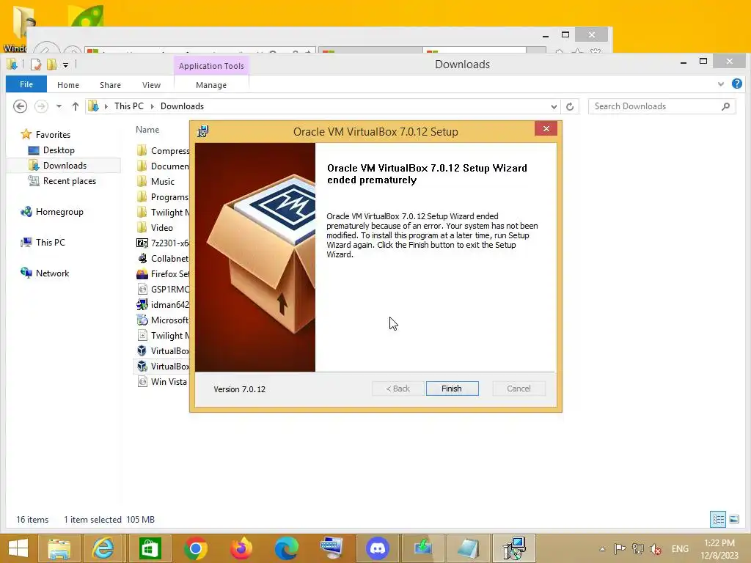Click the Application Tools contextual tab
This screenshot has height=563, width=751.
click(x=211, y=66)
